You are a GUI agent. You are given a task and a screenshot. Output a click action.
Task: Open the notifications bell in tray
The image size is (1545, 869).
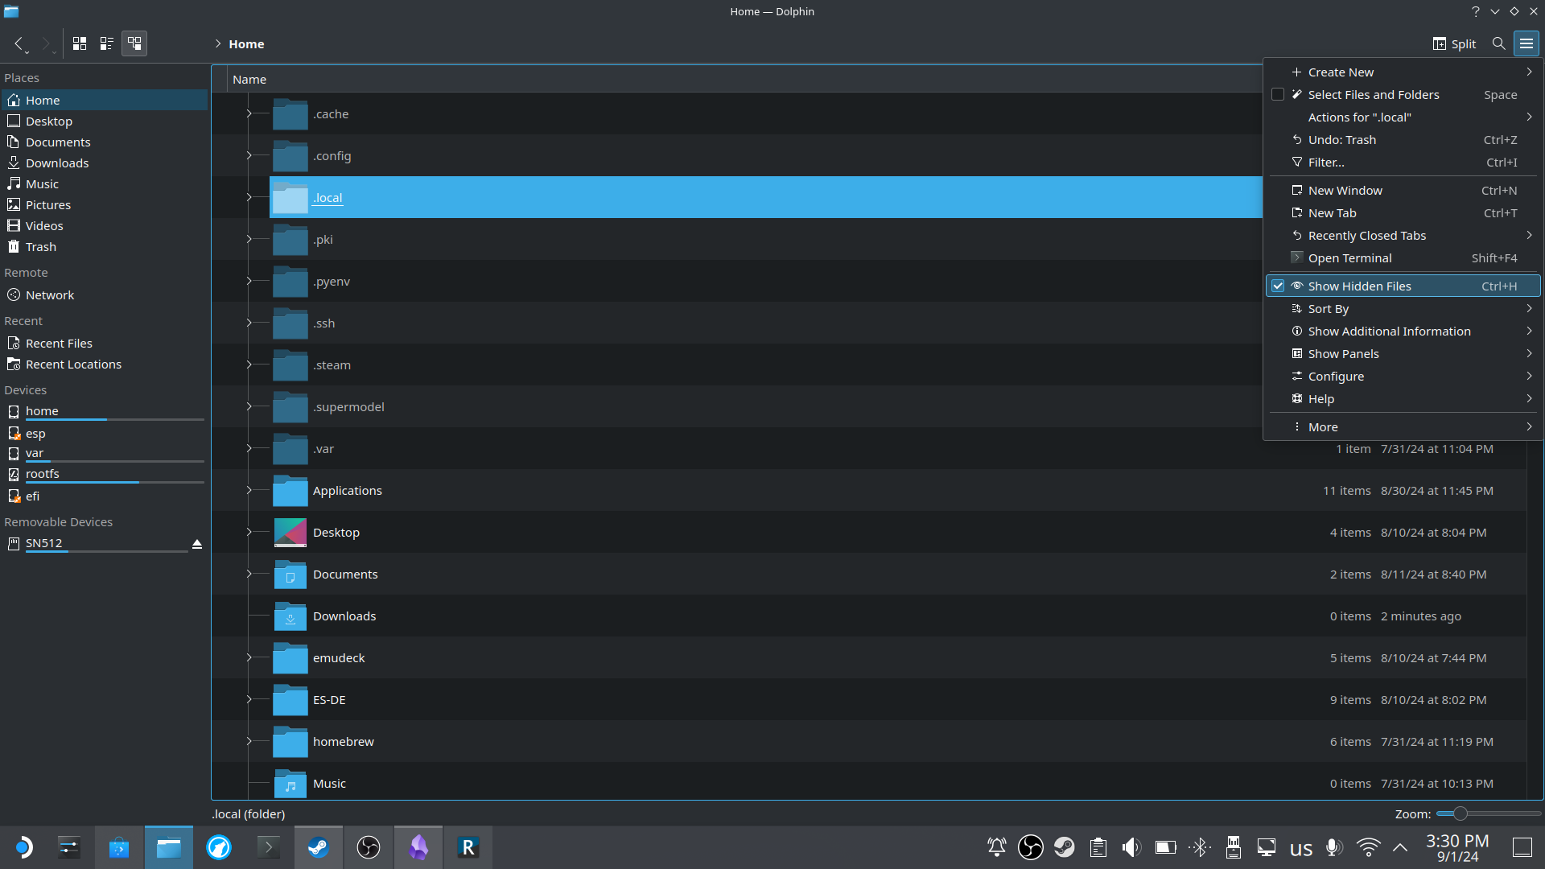pos(996,847)
